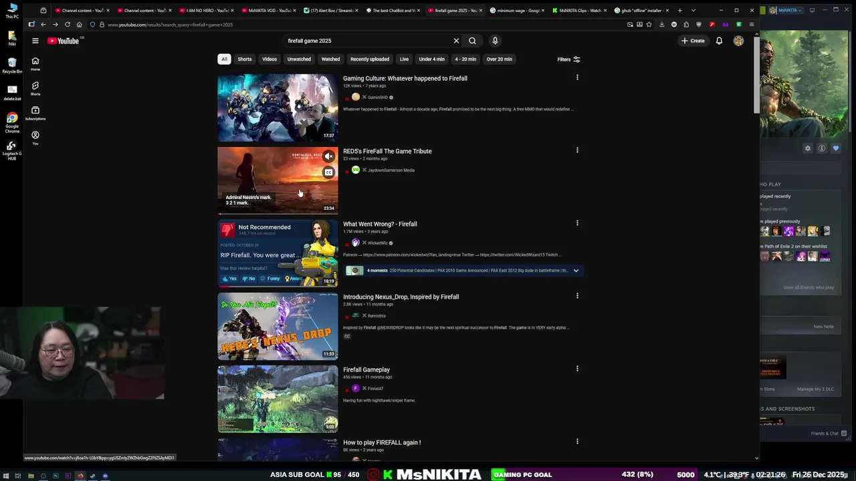Toggle captions on RED5's FireFall preview
The width and height of the screenshot is (856, 481).
pyautogui.click(x=328, y=173)
